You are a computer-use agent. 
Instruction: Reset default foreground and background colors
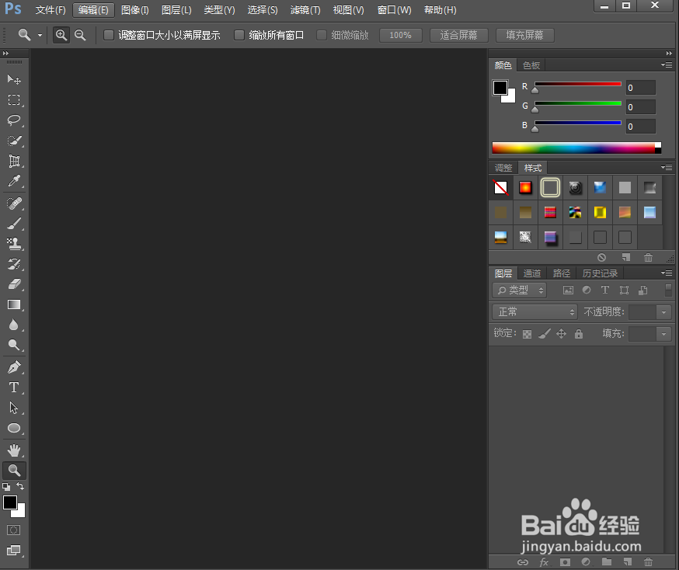coord(6,486)
